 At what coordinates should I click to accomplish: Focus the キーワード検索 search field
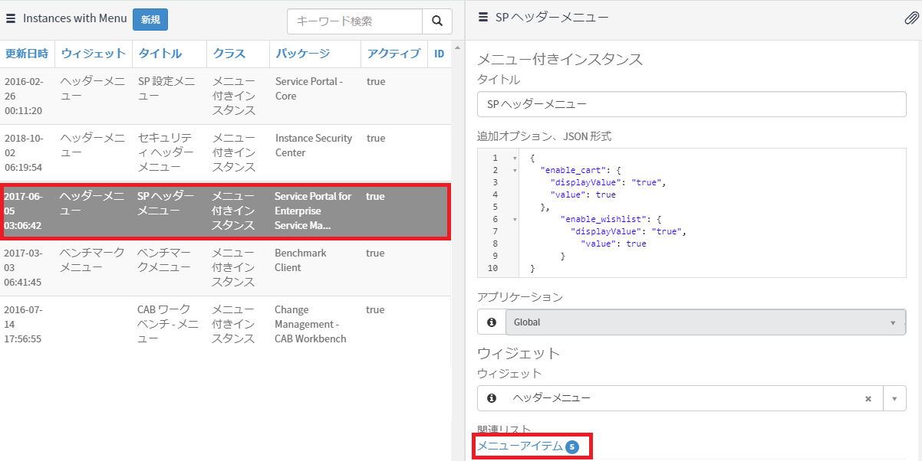[354, 21]
